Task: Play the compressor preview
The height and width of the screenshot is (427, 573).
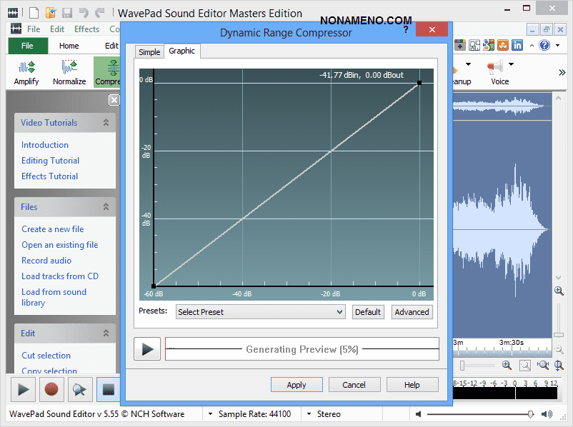Action: coord(147,349)
